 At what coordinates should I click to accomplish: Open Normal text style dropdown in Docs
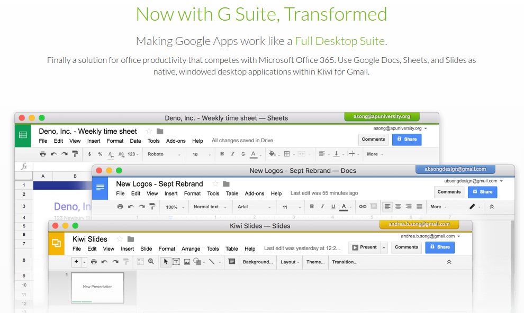pos(210,207)
